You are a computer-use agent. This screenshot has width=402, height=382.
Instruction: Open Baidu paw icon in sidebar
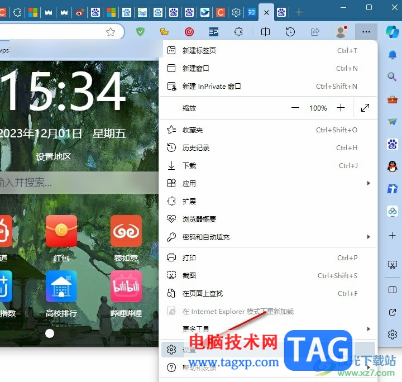tap(393, 144)
